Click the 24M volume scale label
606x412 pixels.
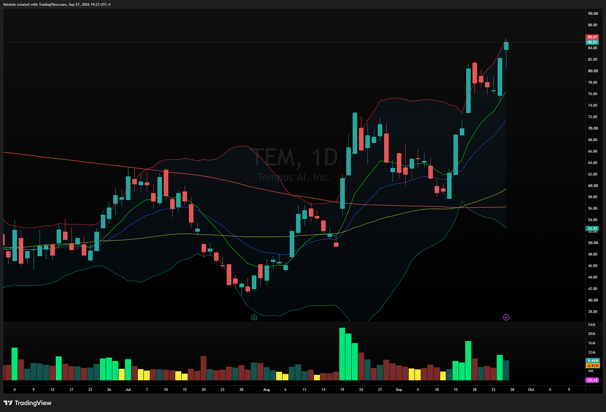point(591,324)
